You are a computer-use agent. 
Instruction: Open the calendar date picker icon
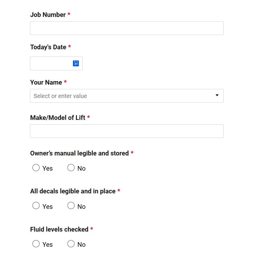pos(76,63)
